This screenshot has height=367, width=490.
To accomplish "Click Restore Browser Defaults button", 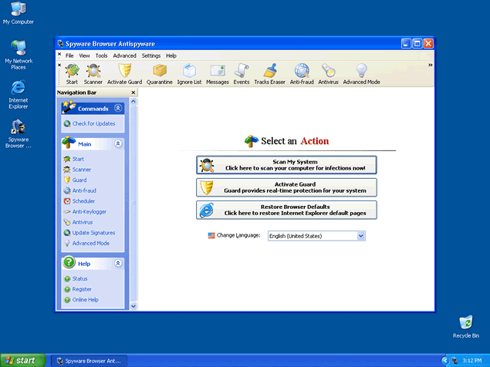I will (286, 210).
